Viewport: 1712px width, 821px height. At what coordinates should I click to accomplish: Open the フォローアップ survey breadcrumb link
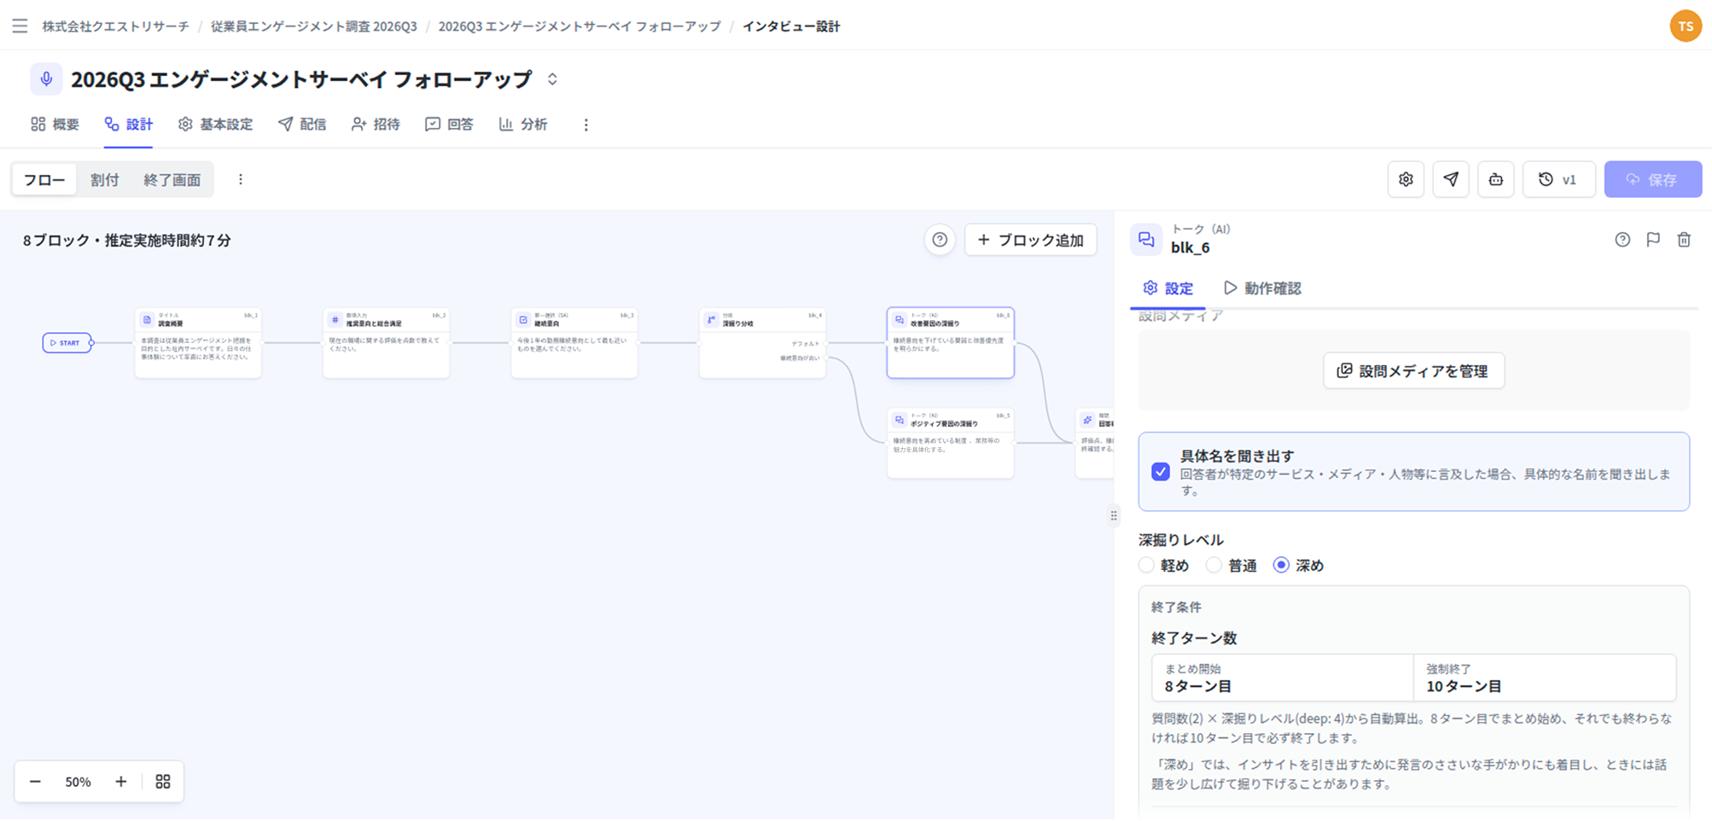pyautogui.click(x=579, y=26)
